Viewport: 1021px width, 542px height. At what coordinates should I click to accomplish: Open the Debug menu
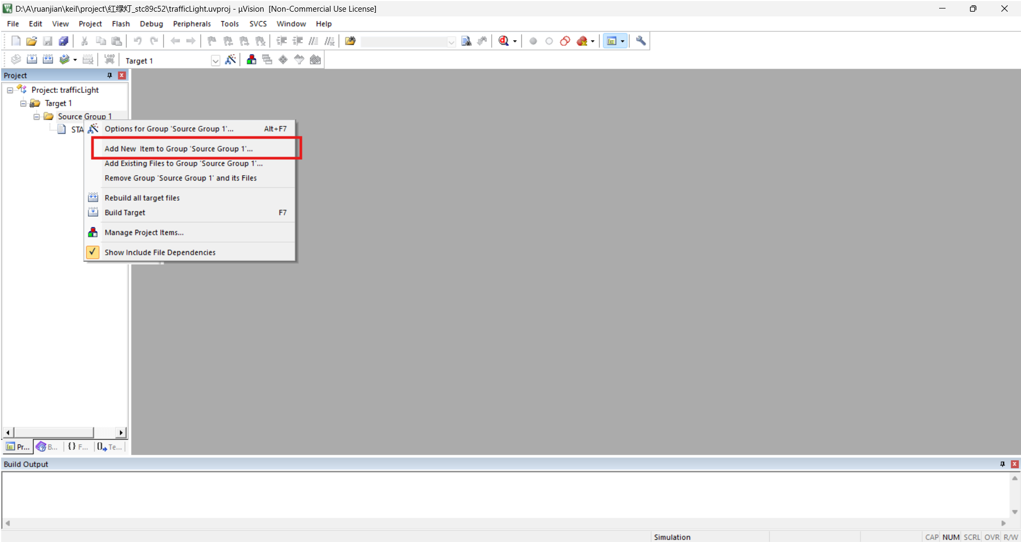151,24
